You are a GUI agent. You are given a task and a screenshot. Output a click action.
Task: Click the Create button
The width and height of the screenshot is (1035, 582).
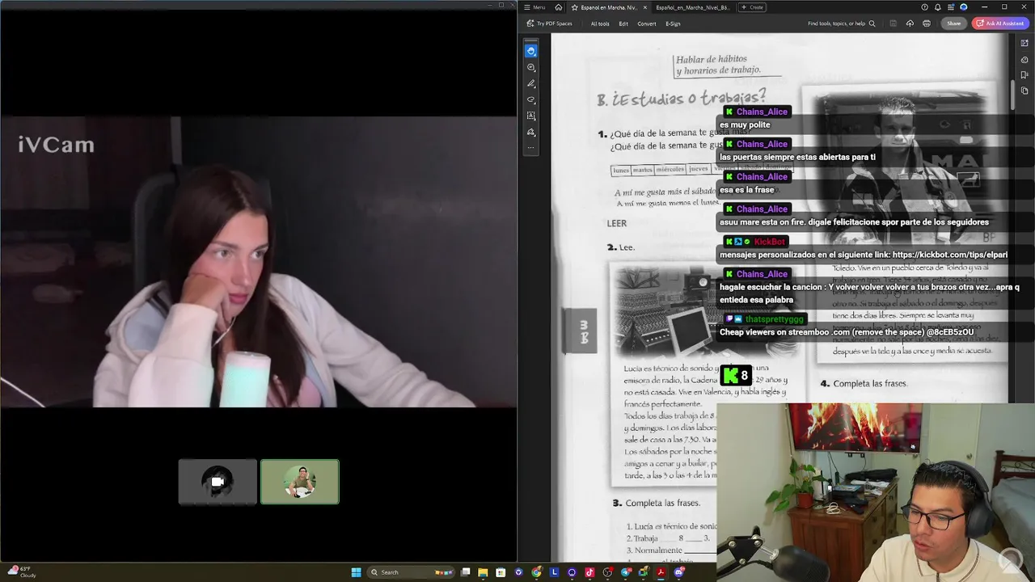(753, 7)
